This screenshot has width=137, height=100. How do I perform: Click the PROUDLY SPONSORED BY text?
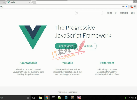68,92
